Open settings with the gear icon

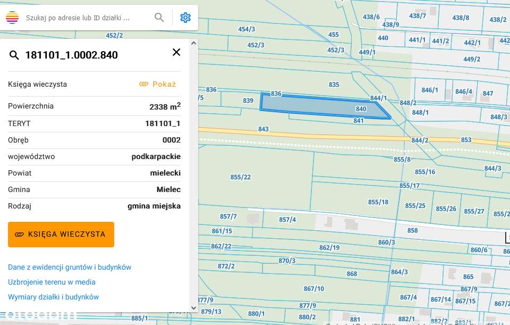click(x=185, y=18)
